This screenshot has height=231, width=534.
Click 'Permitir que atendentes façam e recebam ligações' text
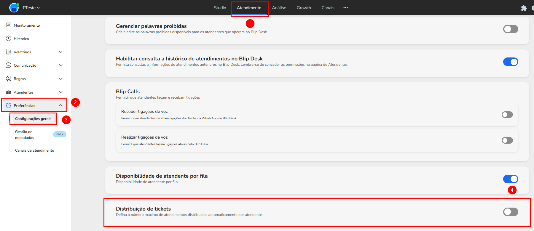point(158,97)
